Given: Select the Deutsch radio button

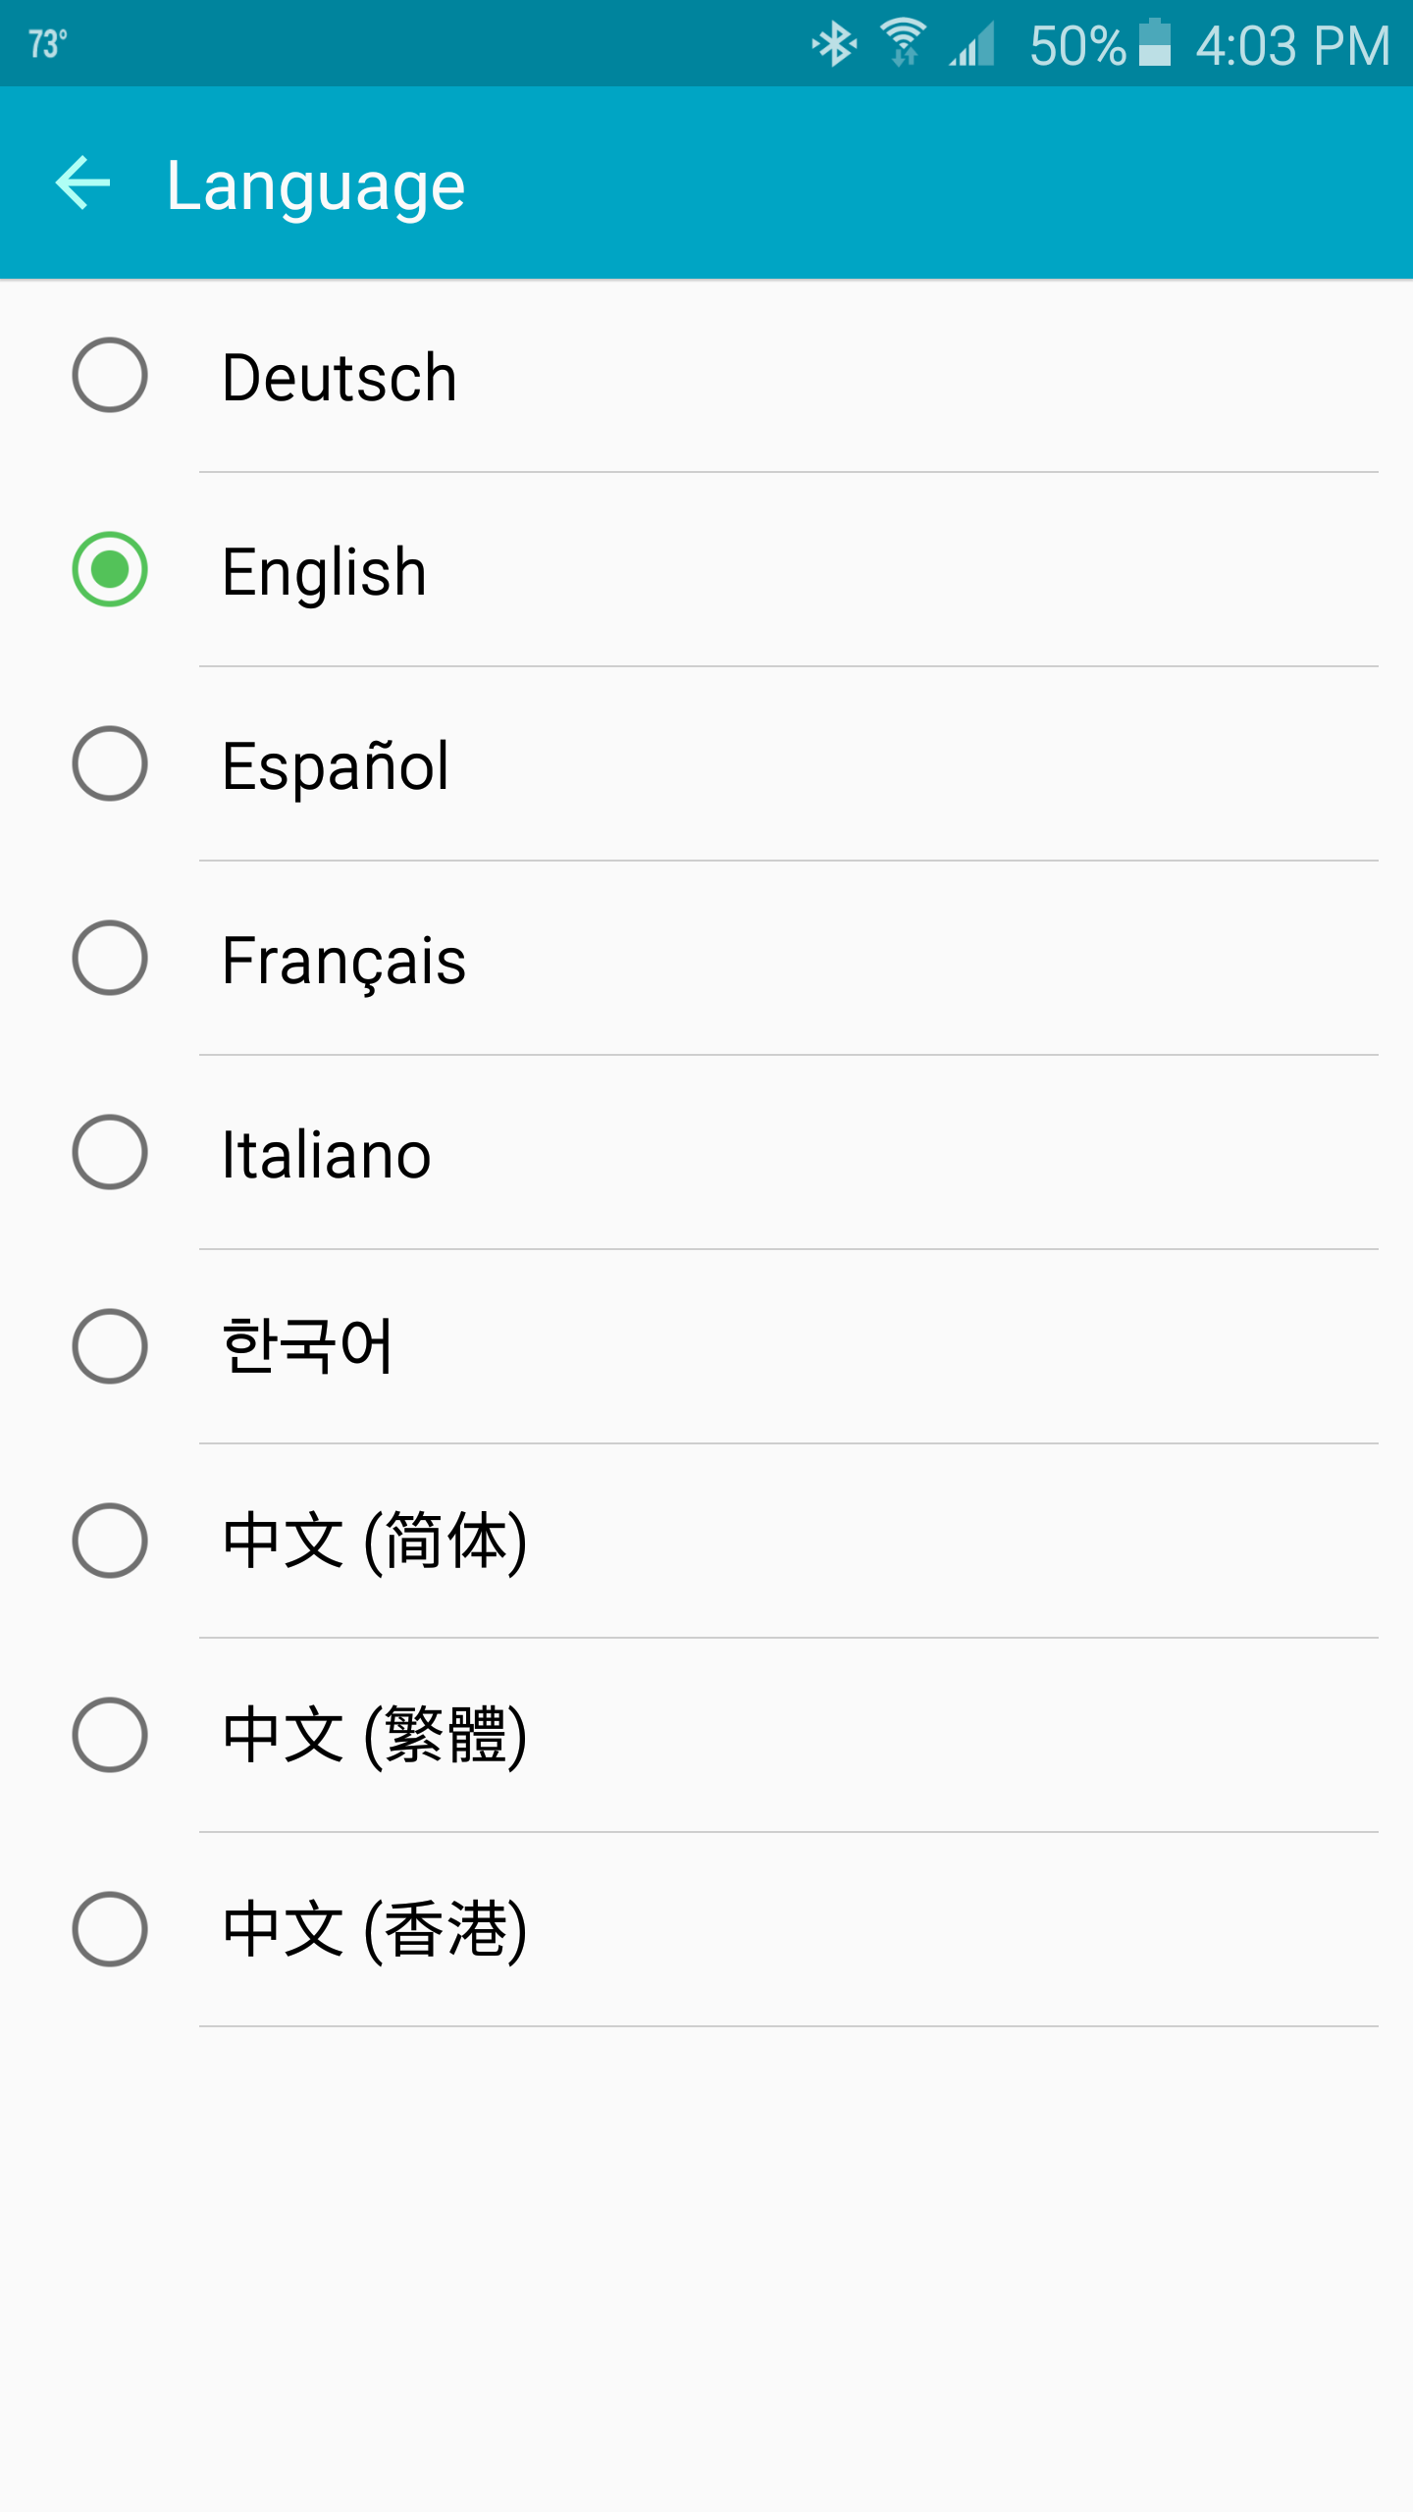Looking at the screenshot, I should 110,376.
